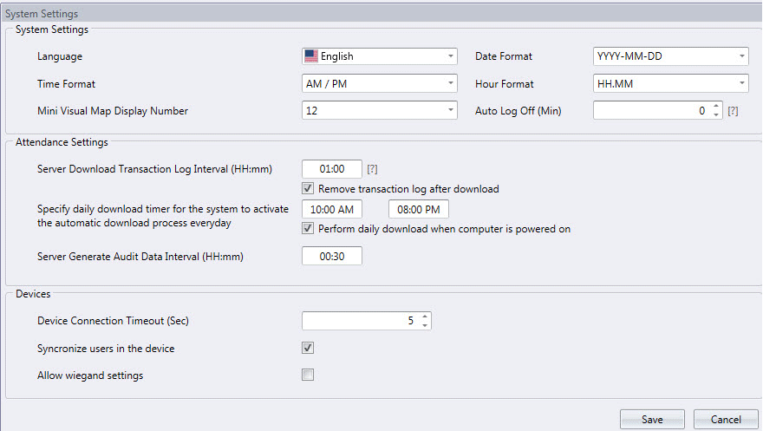763x431 pixels.
Task: Click the 10:00 AM download timer field
Action: coord(332,210)
